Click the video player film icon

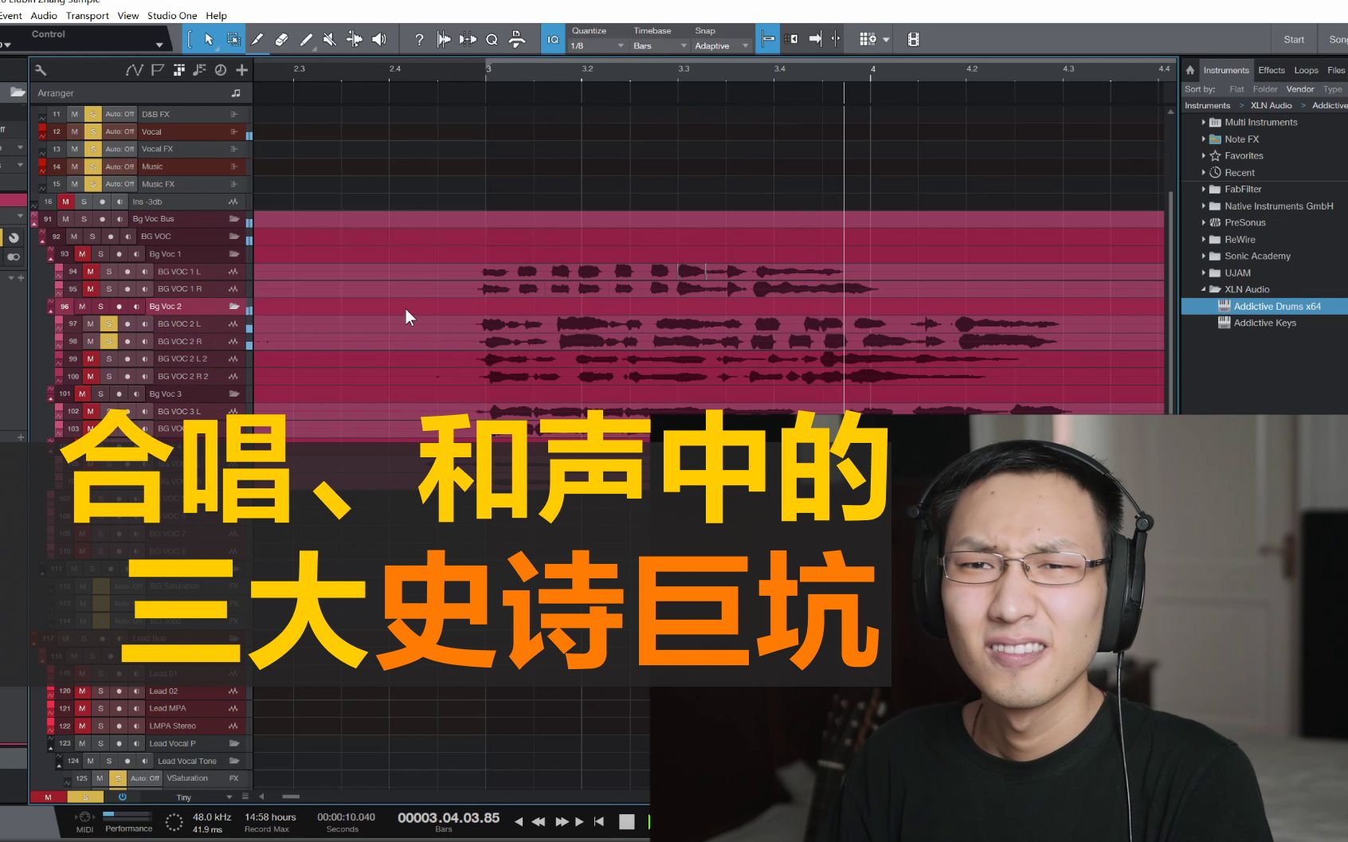tap(913, 39)
